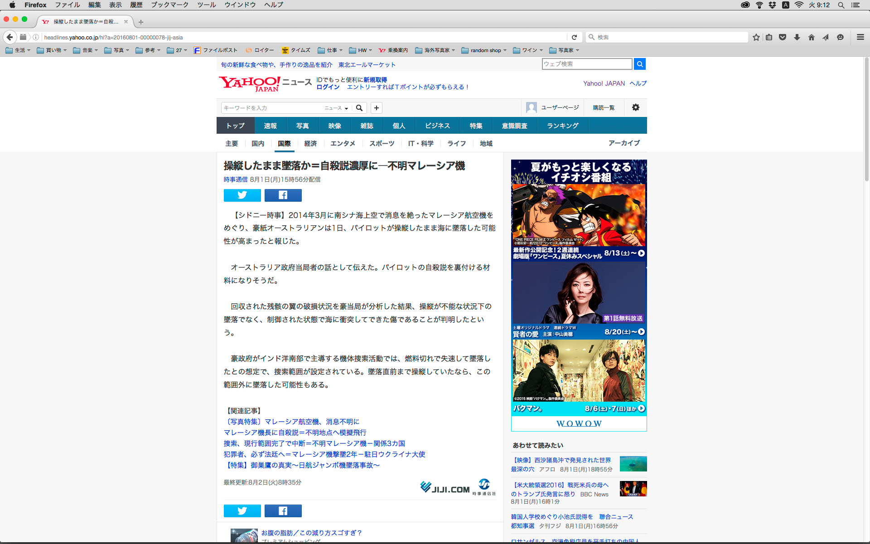Share the article with the top Twitter button

tap(242, 195)
